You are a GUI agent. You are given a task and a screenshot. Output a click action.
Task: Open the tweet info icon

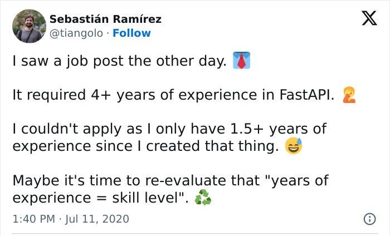click(368, 219)
